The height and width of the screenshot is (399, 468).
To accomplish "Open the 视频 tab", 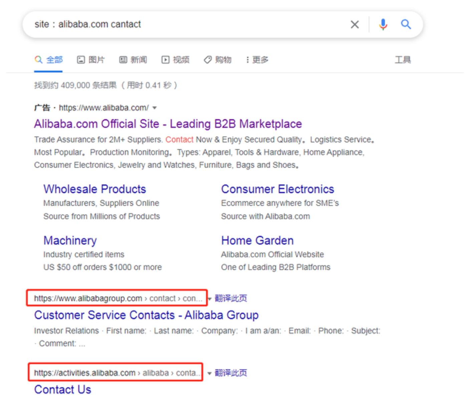I will click(x=176, y=60).
